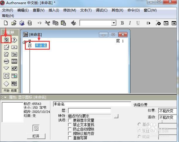Image resolution: width=179 pixels, height=142 pixels.
Task: Click the 打开 button
Action: coord(36,136)
